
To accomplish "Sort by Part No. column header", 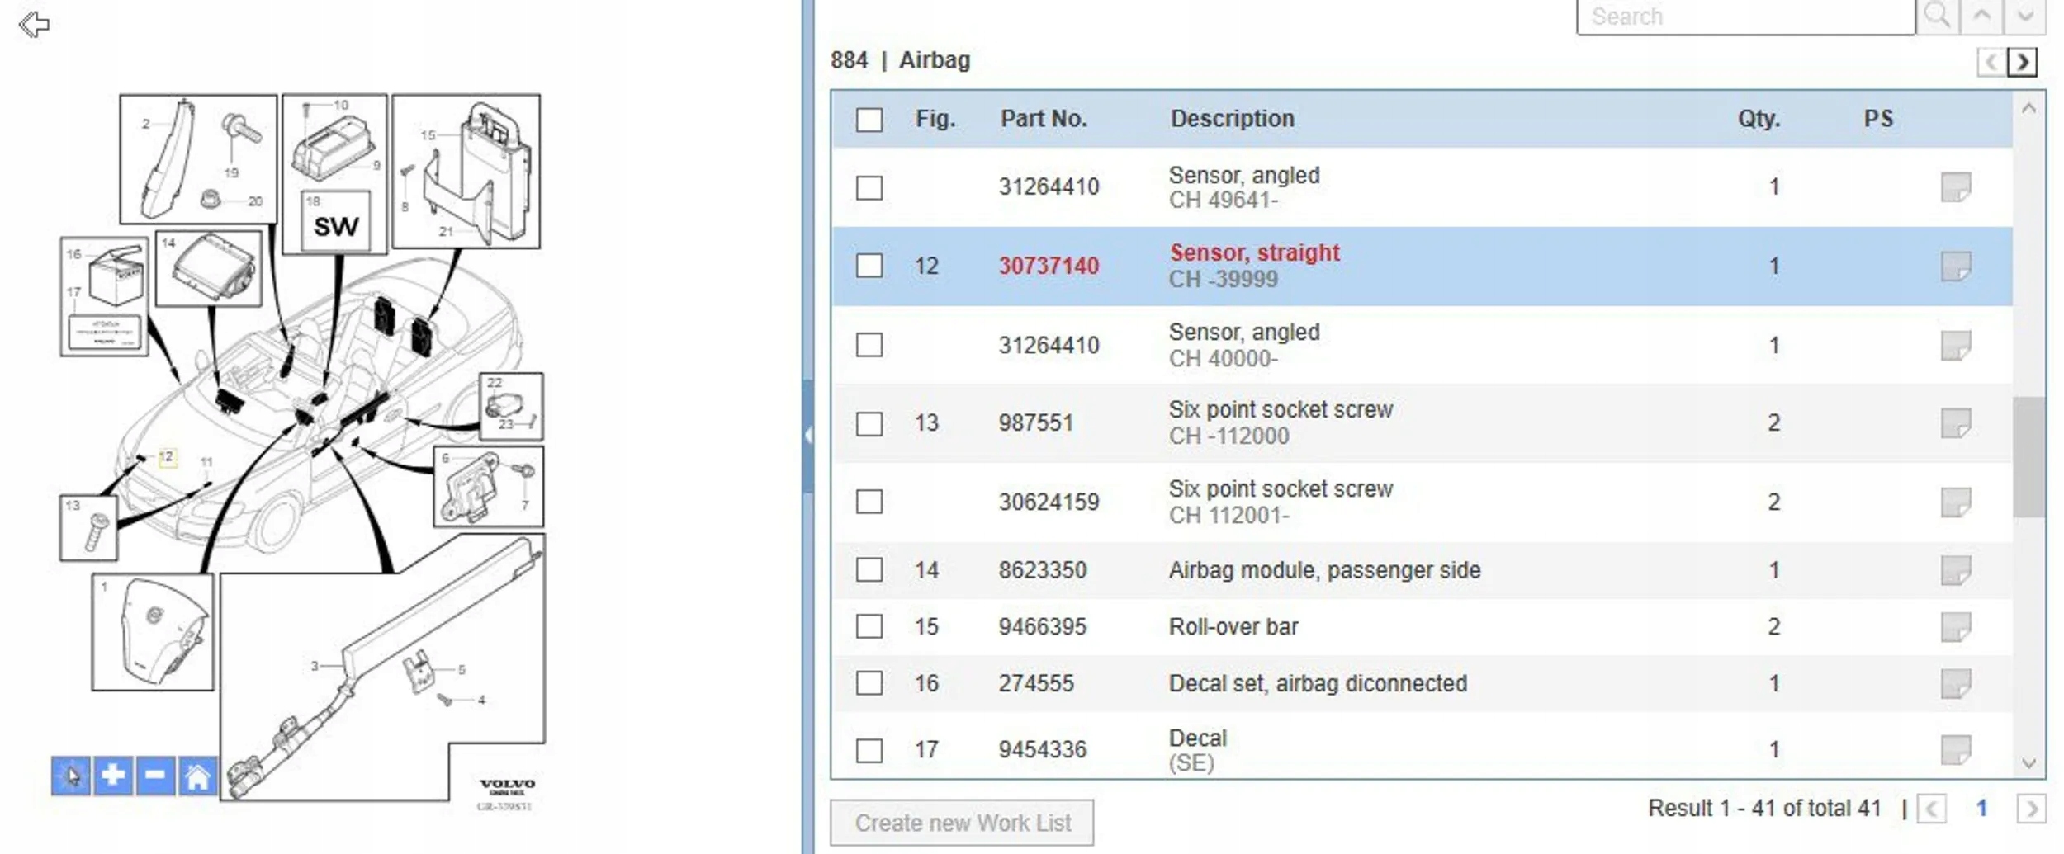I will pyautogui.click(x=1043, y=119).
